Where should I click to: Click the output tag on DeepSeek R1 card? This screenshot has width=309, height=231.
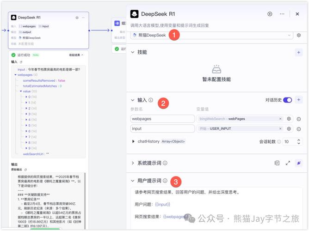(x=25, y=32)
